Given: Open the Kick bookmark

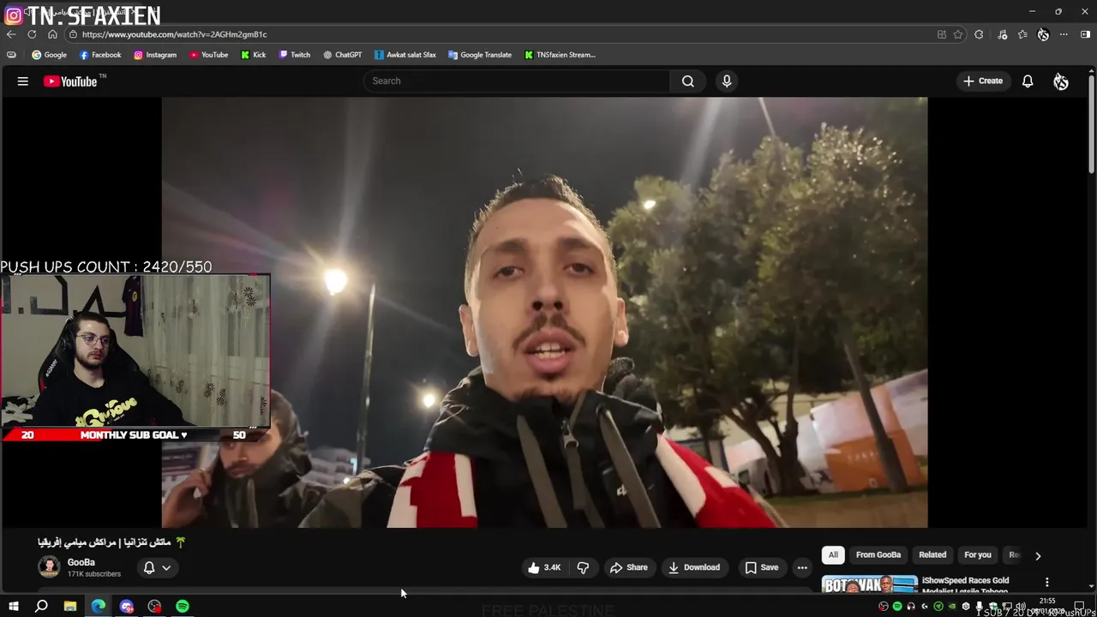Looking at the screenshot, I should click(254, 55).
